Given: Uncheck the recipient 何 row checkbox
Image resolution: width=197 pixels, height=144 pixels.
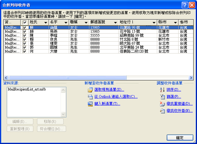Looking at the screenshot, I should pyautogui.click(x=24, y=52).
